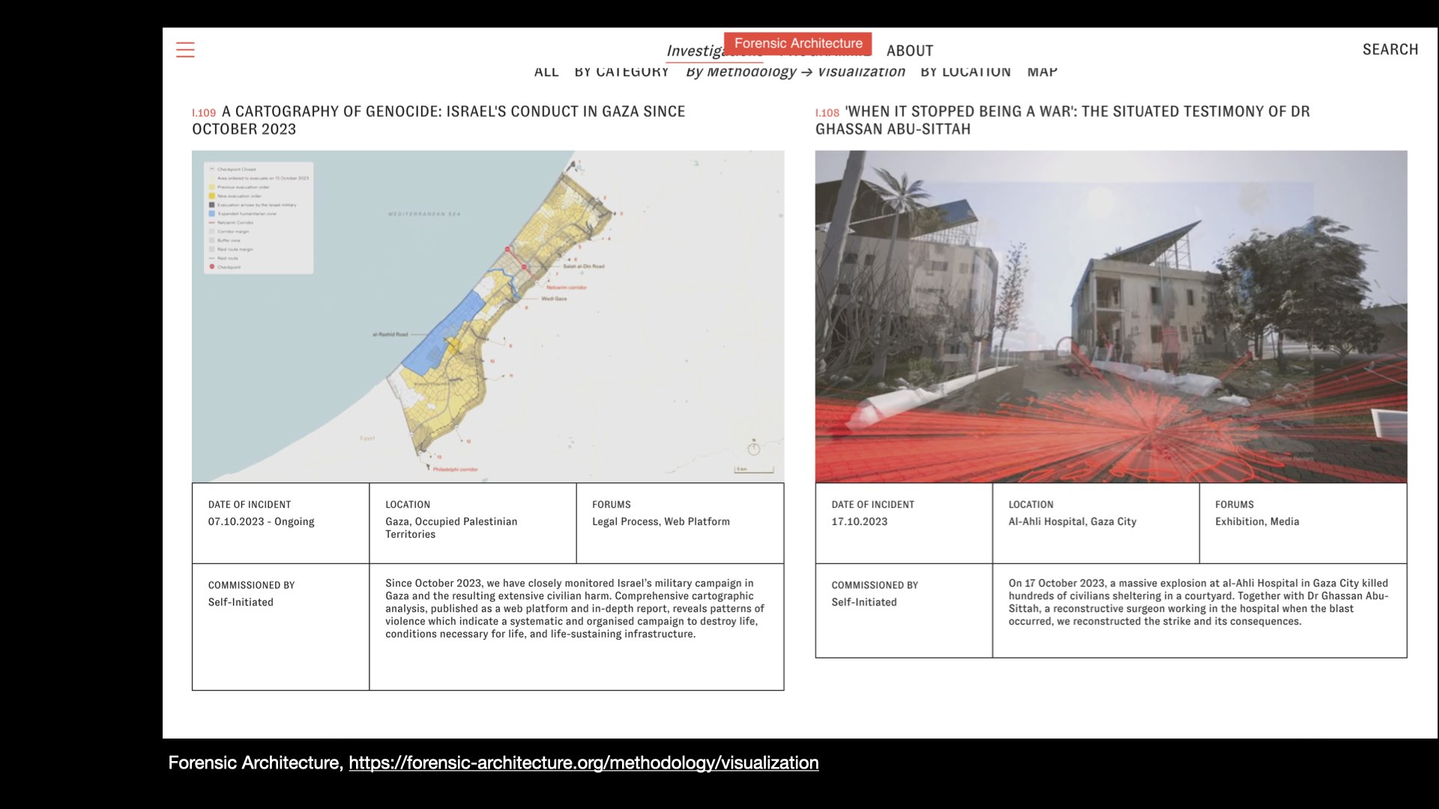1439x809 pixels.
Task: Select By Methodology → Visualization filter
Action: (795, 72)
